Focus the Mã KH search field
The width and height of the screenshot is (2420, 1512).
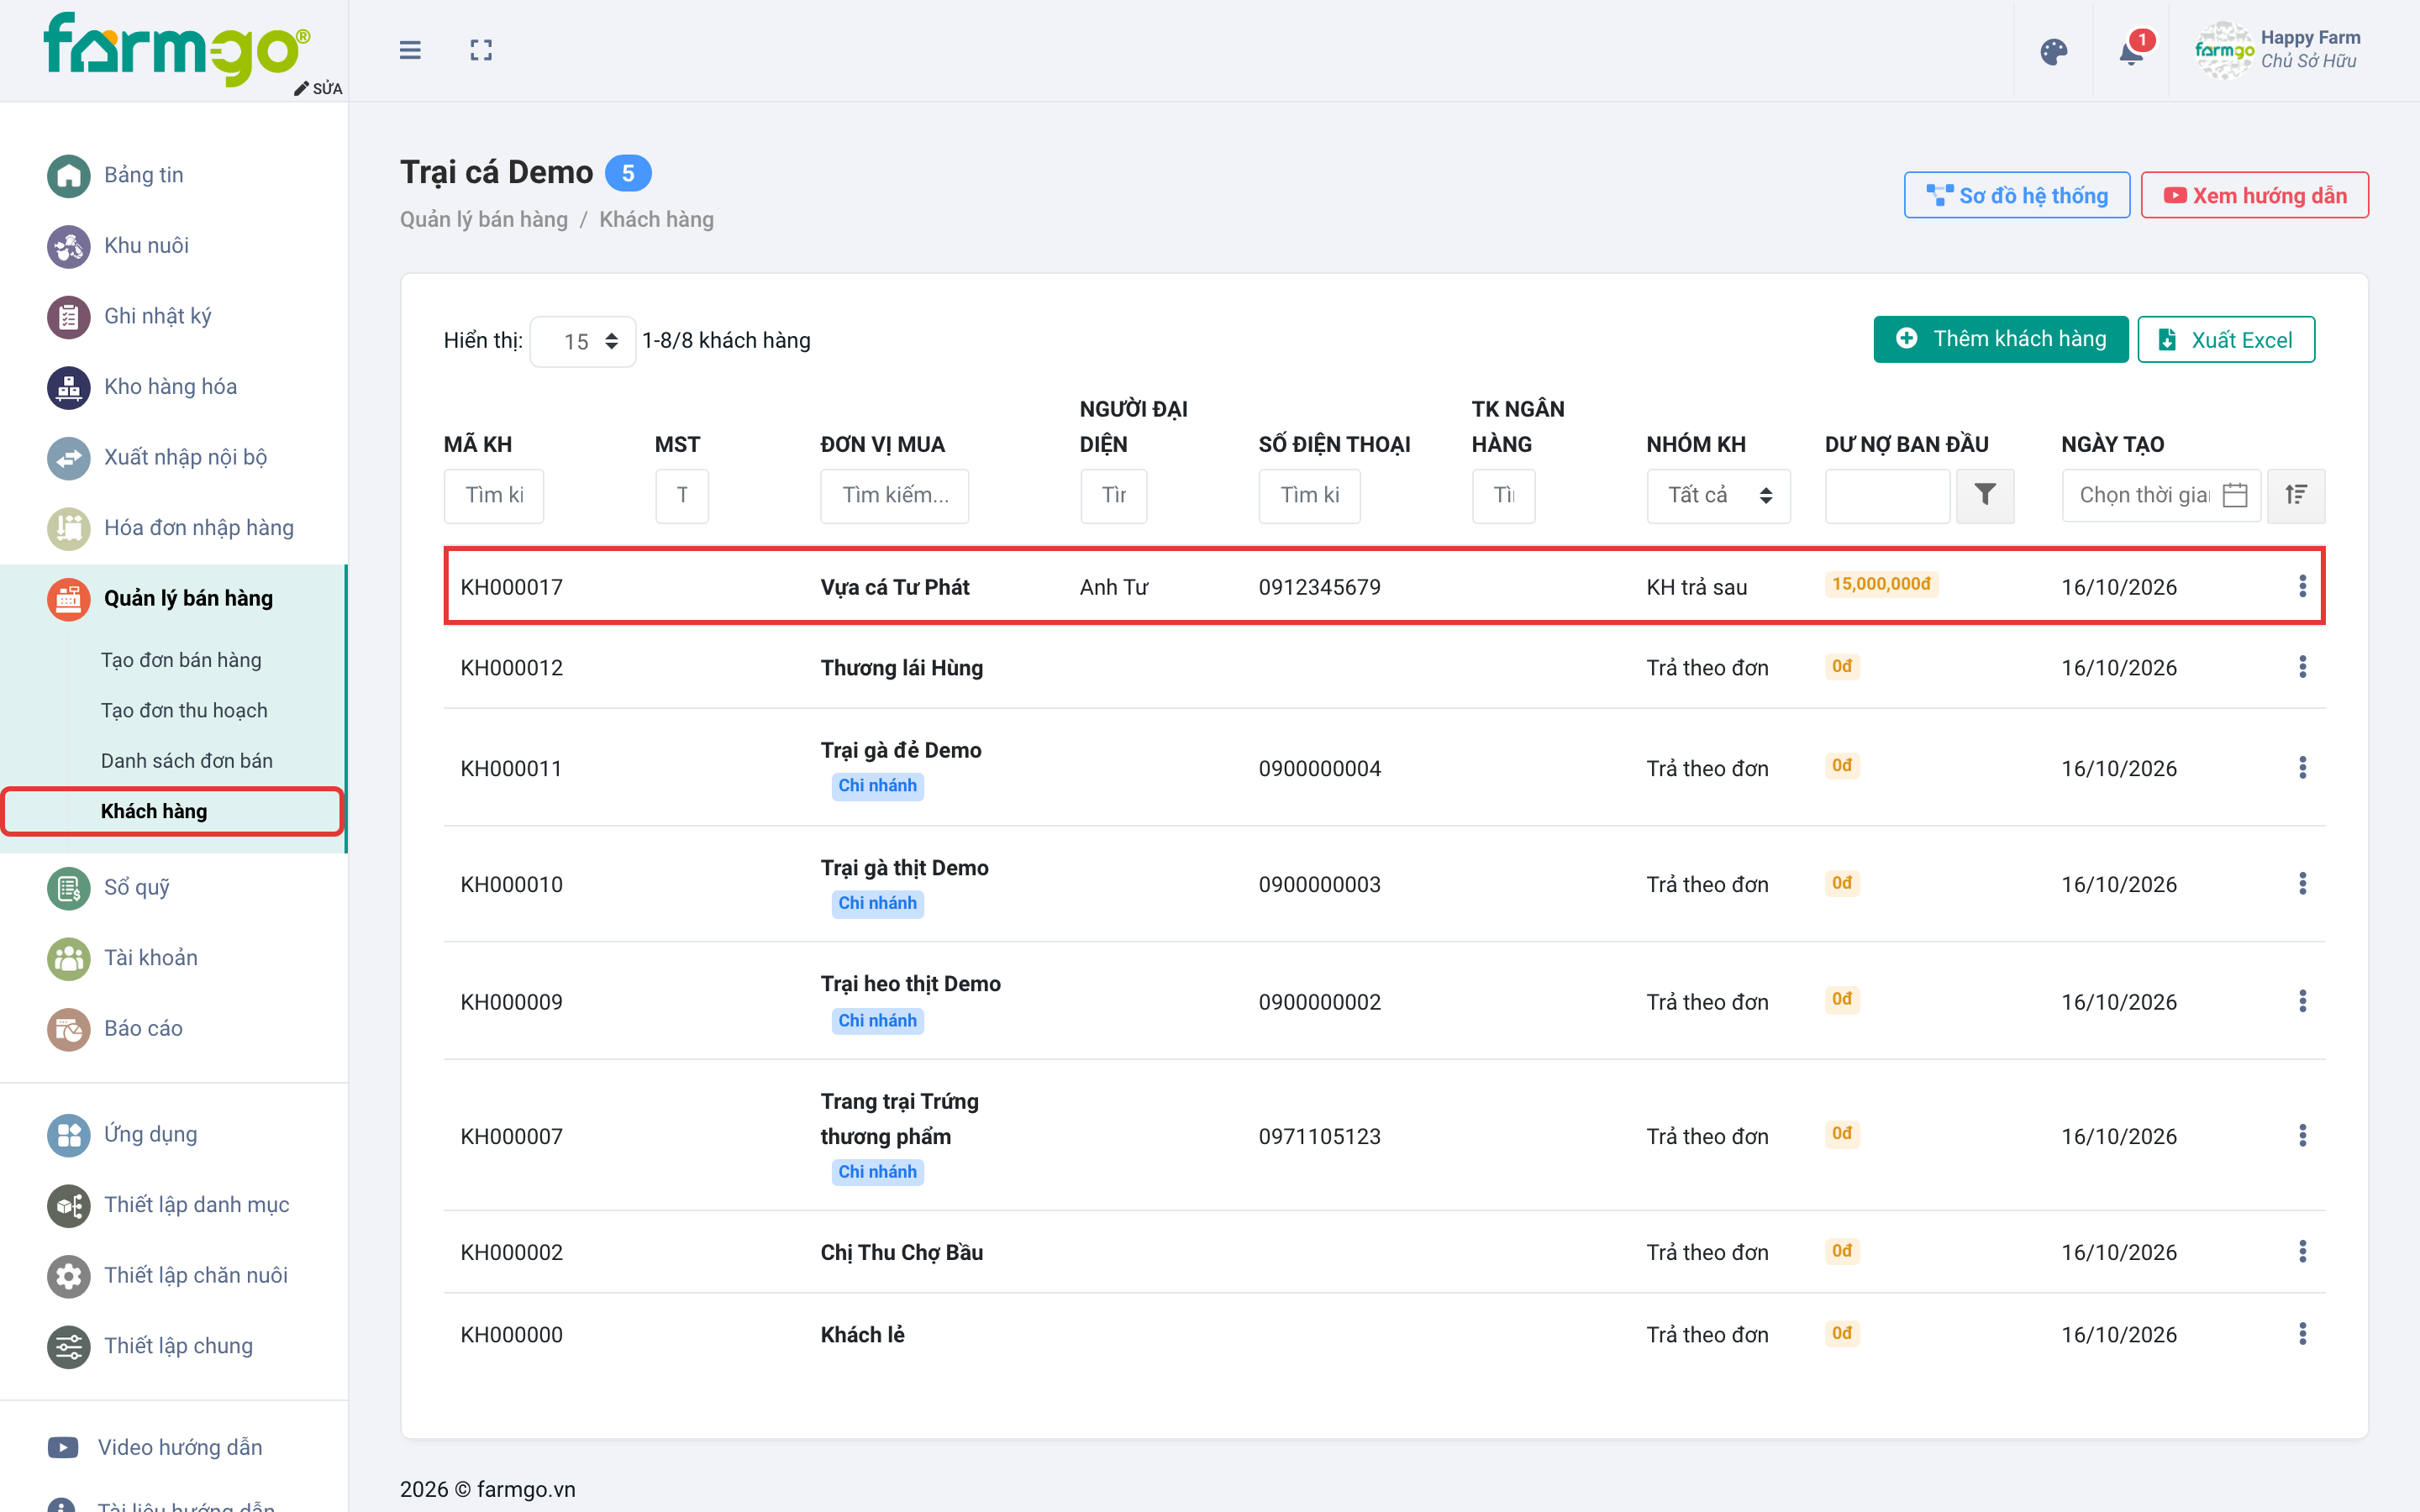click(x=494, y=495)
